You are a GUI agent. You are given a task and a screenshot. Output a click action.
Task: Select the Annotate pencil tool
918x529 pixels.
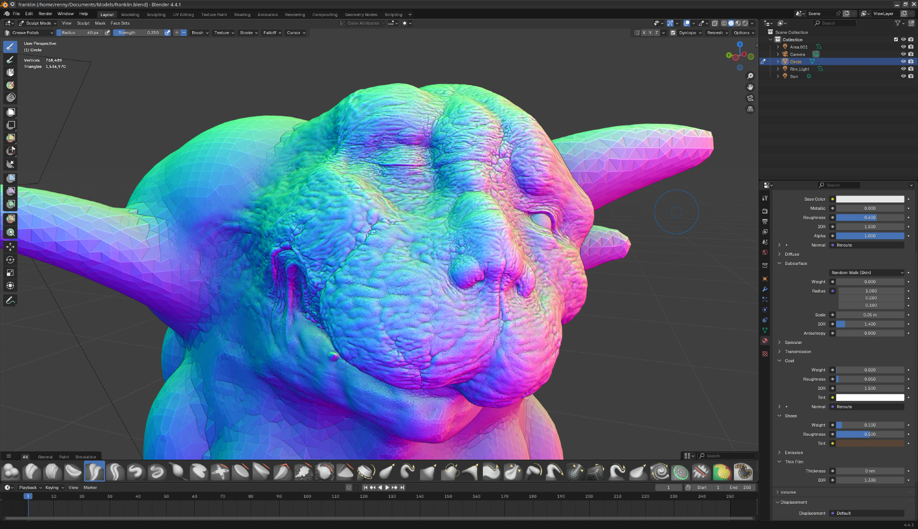(x=11, y=300)
